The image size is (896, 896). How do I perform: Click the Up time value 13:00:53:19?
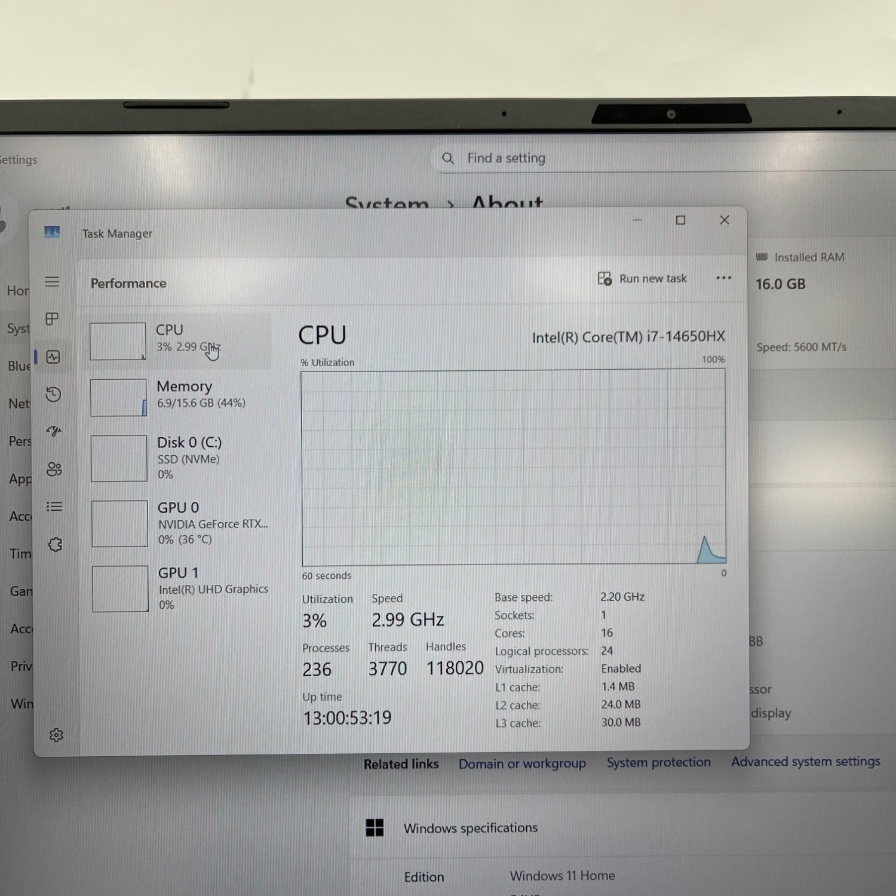click(347, 717)
